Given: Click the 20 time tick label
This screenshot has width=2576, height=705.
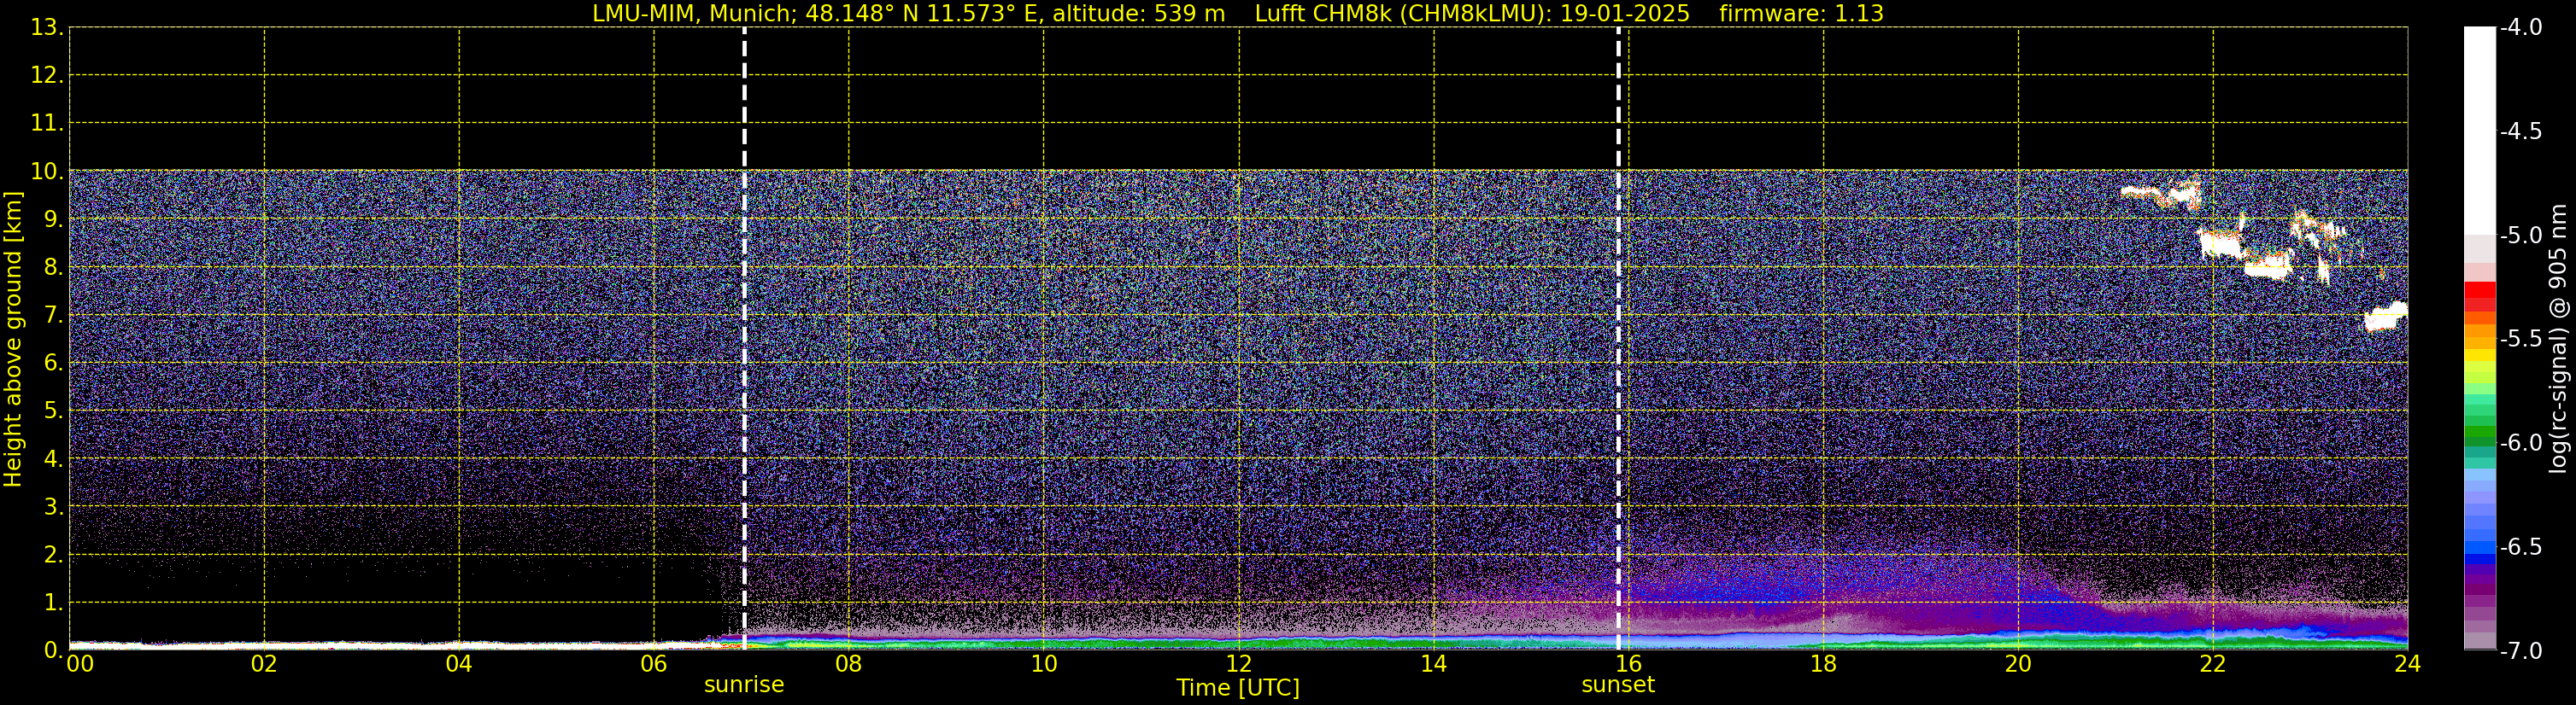Looking at the screenshot, I should pyautogui.click(x=2018, y=664).
